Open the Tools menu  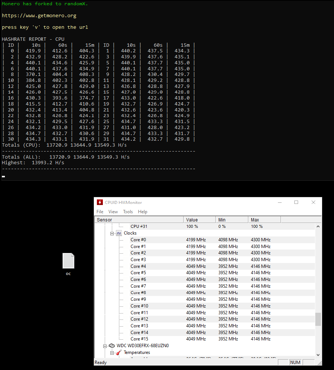coord(128,211)
